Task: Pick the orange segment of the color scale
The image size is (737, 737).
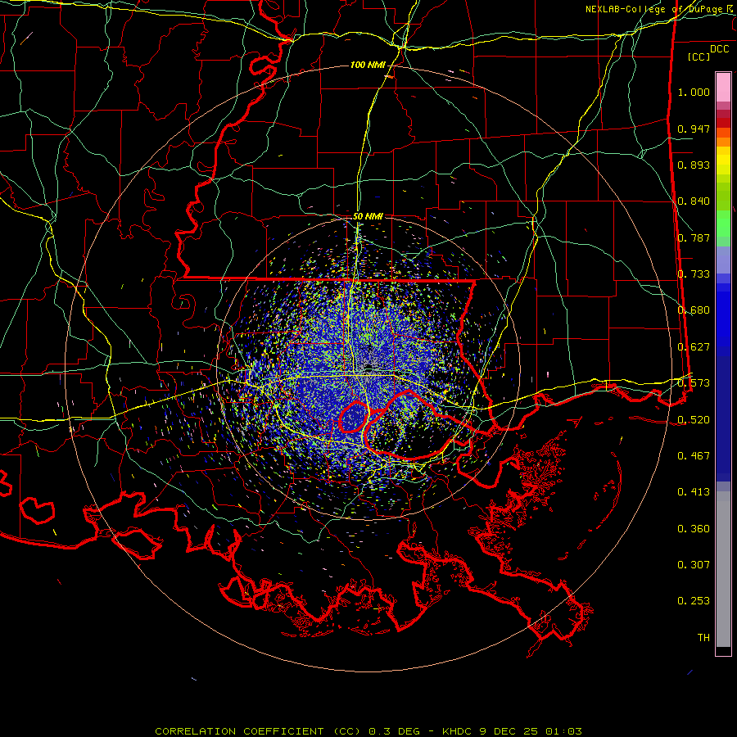Action: click(x=723, y=138)
